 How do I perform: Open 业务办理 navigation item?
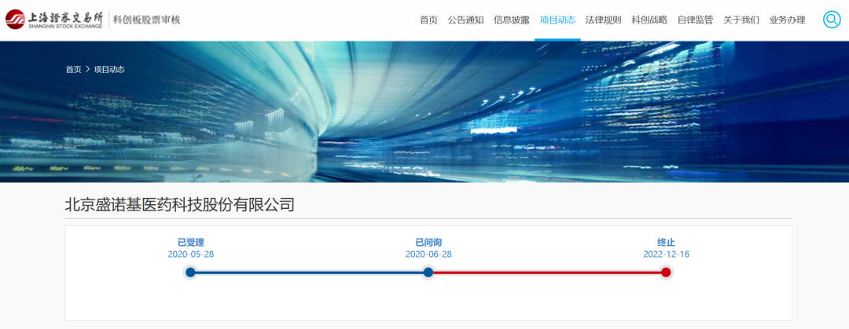(x=787, y=20)
